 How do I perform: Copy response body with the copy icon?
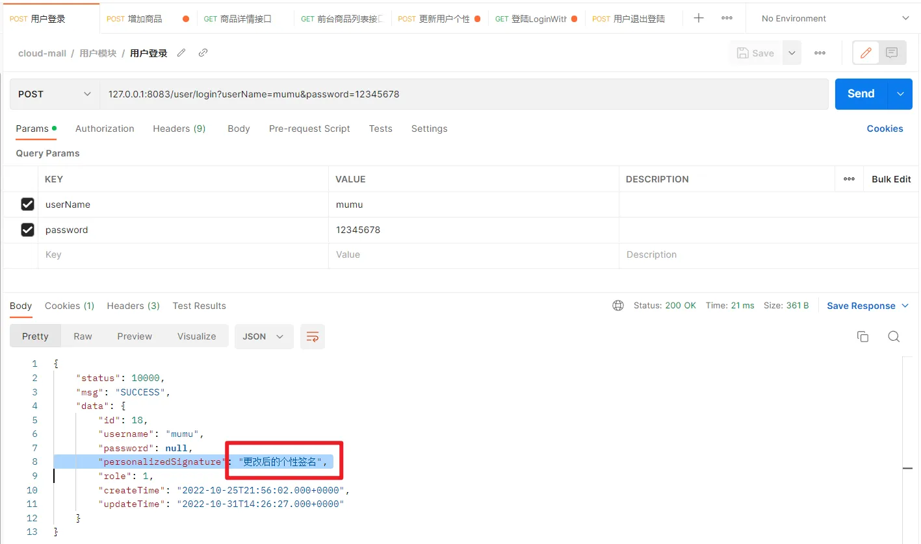(863, 336)
